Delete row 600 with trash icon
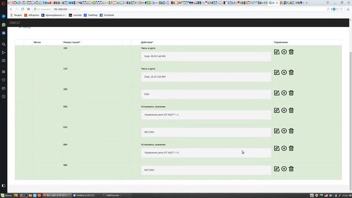Image resolution: width=352 pixels, height=198 pixels. (291, 110)
